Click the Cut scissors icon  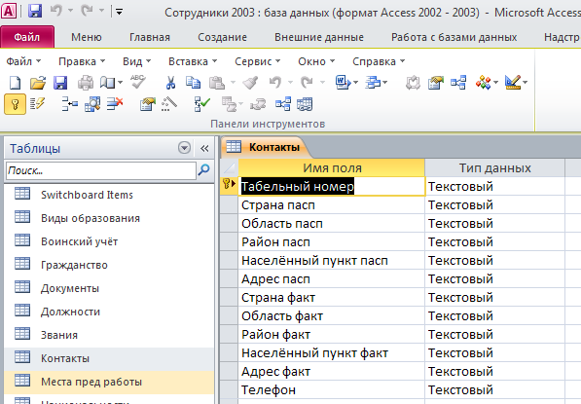[170, 83]
